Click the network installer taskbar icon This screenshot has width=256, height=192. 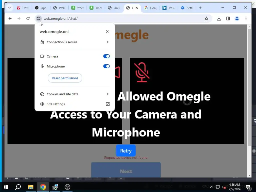tap(55, 187)
